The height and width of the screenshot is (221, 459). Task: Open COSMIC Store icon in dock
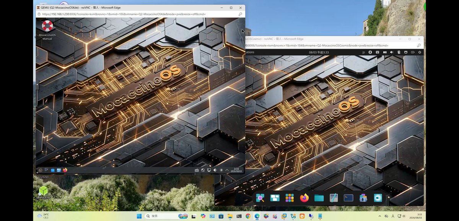point(363,198)
